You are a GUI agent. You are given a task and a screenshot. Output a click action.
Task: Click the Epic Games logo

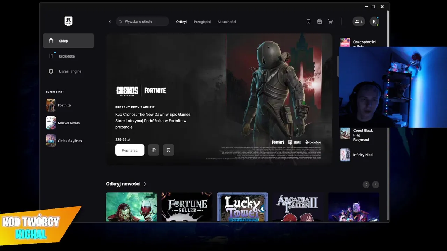(68, 21)
